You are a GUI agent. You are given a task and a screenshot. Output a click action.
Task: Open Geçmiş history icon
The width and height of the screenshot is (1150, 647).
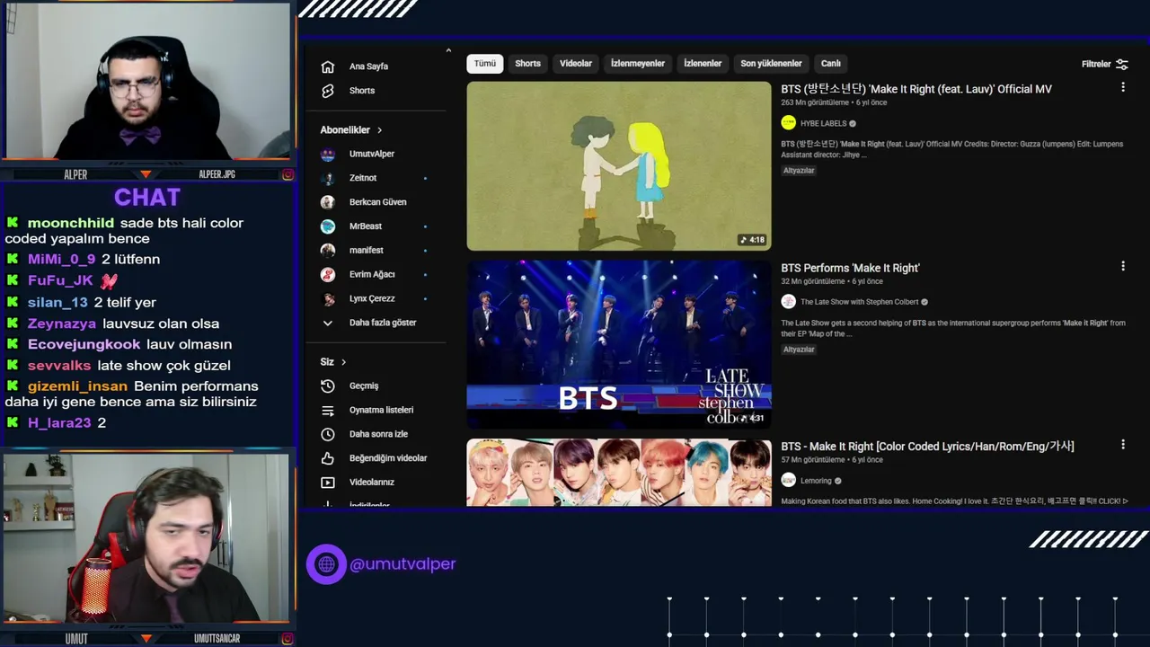(x=328, y=386)
